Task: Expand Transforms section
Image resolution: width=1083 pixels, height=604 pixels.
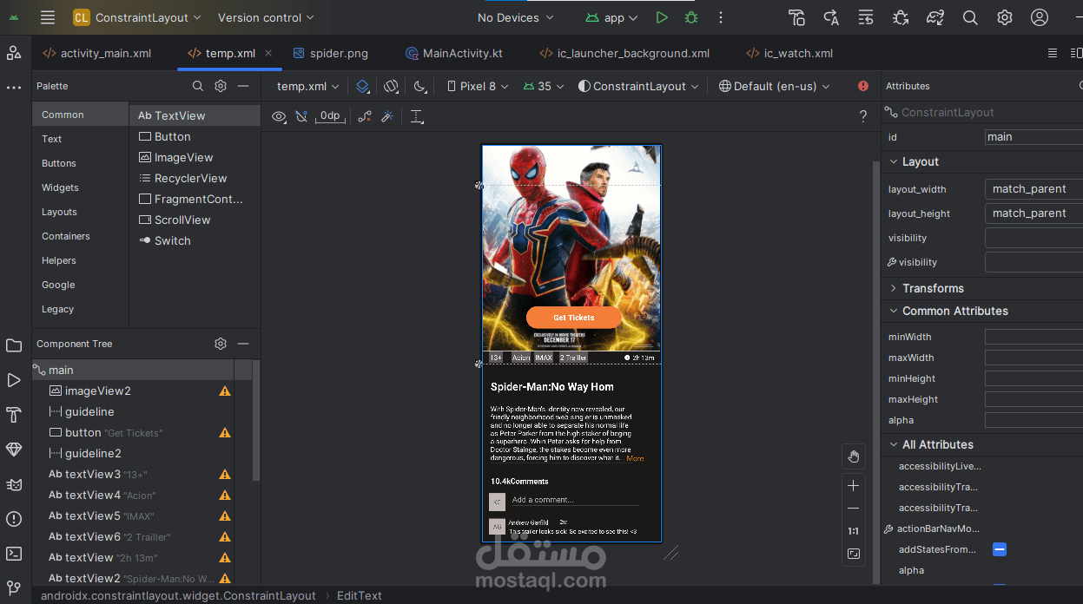Action: point(893,288)
